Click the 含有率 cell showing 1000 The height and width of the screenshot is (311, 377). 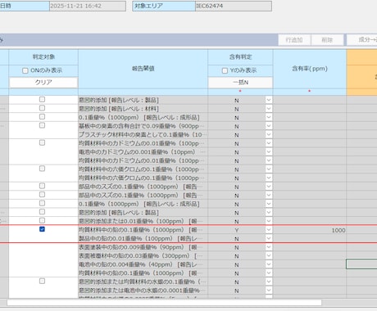(x=310, y=230)
